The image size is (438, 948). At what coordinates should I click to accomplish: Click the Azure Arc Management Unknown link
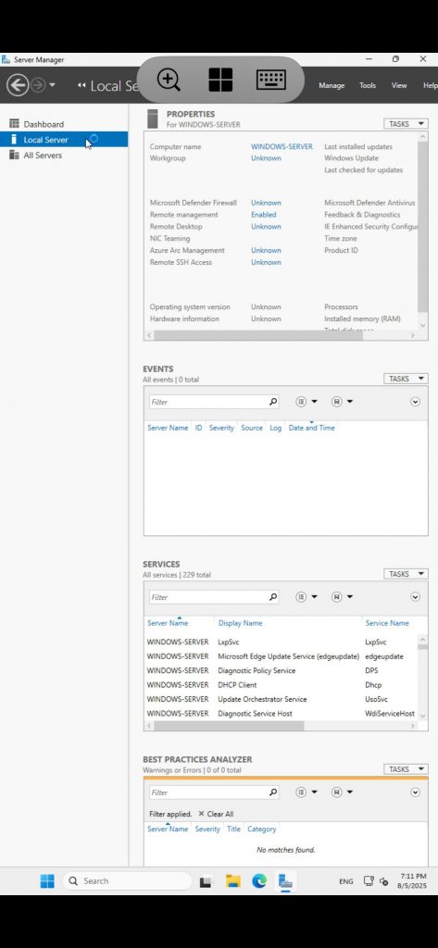(x=266, y=250)
